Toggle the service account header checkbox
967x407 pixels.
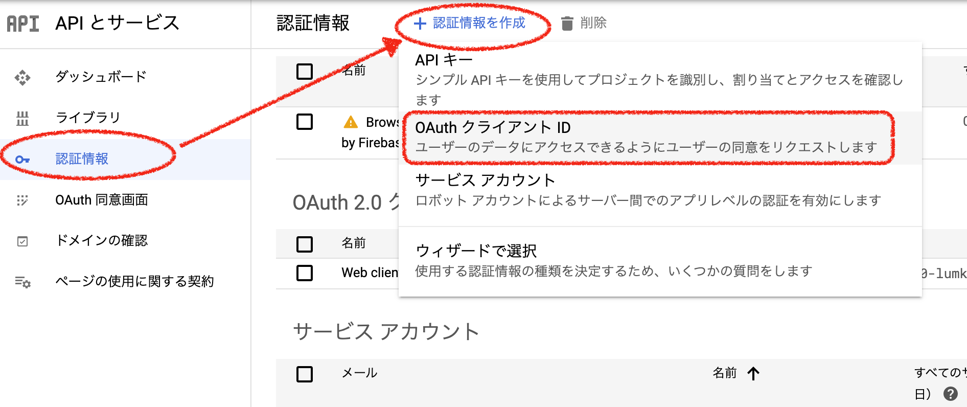(305, 374)
